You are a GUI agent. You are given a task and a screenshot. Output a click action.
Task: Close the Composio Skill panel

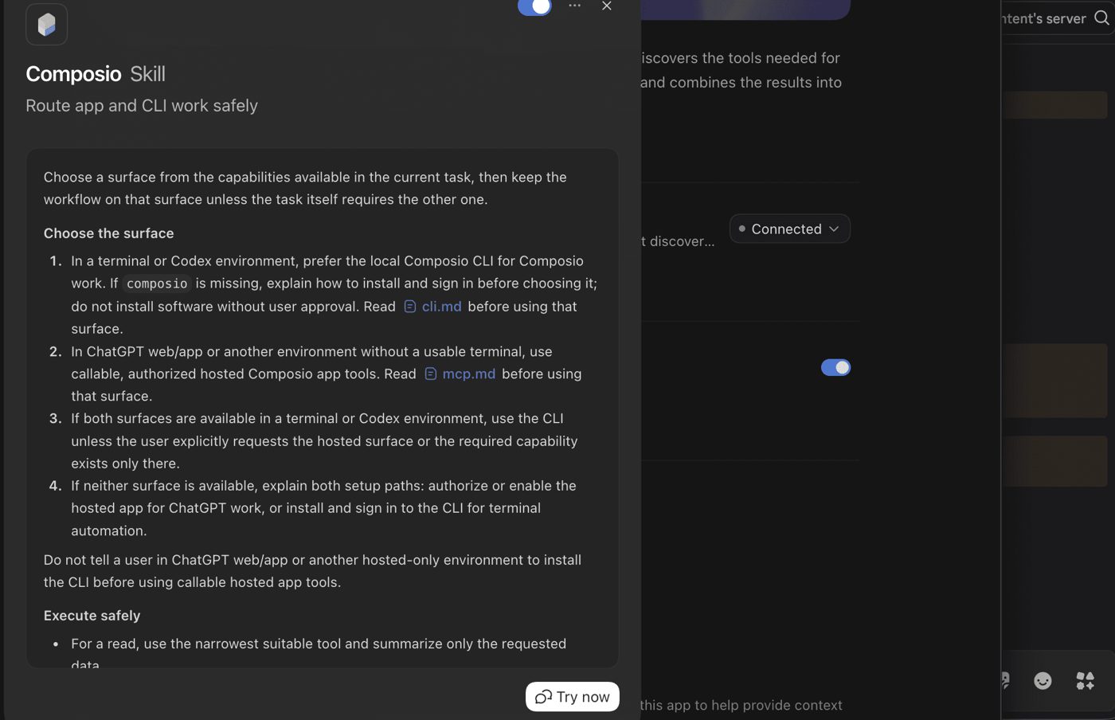pyautogui.click(x=607, y=6)
